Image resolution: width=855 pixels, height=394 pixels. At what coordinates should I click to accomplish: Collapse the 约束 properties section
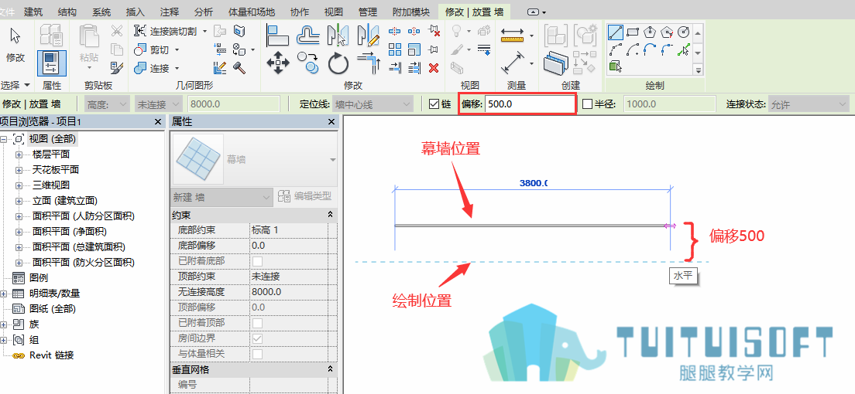click(x=330, y=215)
